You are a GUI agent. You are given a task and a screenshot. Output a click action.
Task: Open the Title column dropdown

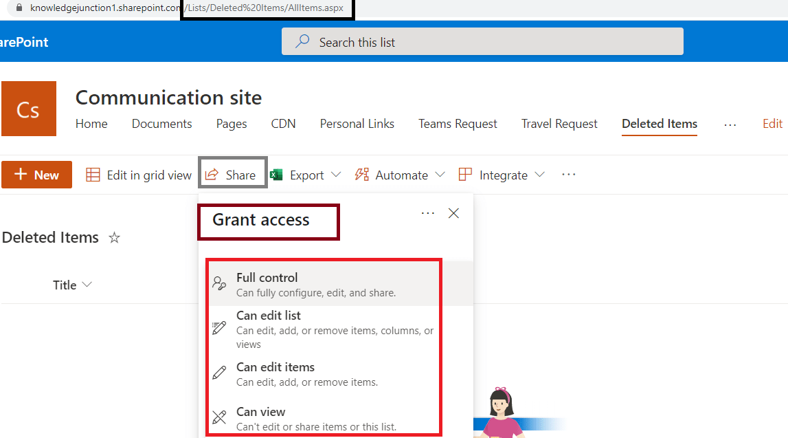87,285
